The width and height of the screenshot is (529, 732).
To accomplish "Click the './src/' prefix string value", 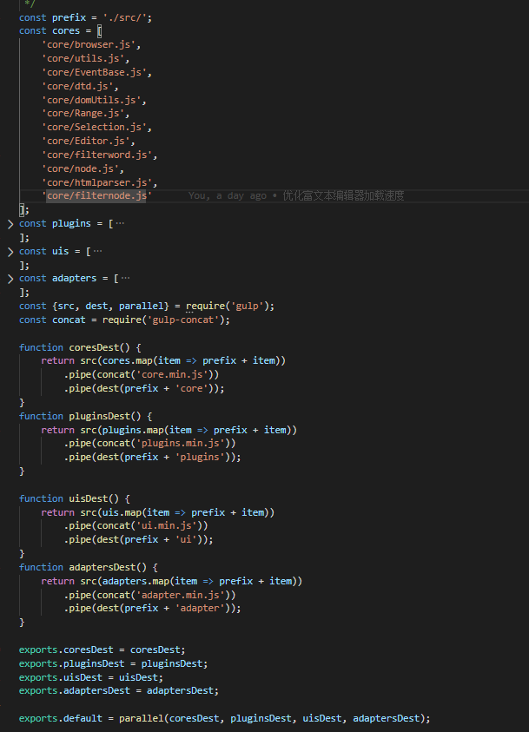I will click(x=125, y=17).
